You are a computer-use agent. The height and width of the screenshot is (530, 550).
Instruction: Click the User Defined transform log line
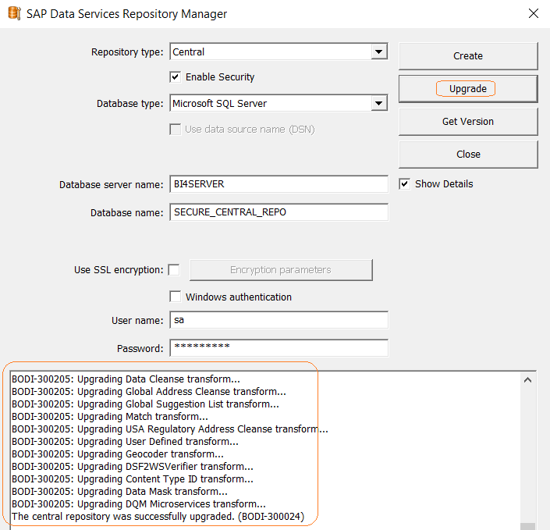tap(125, 442)
